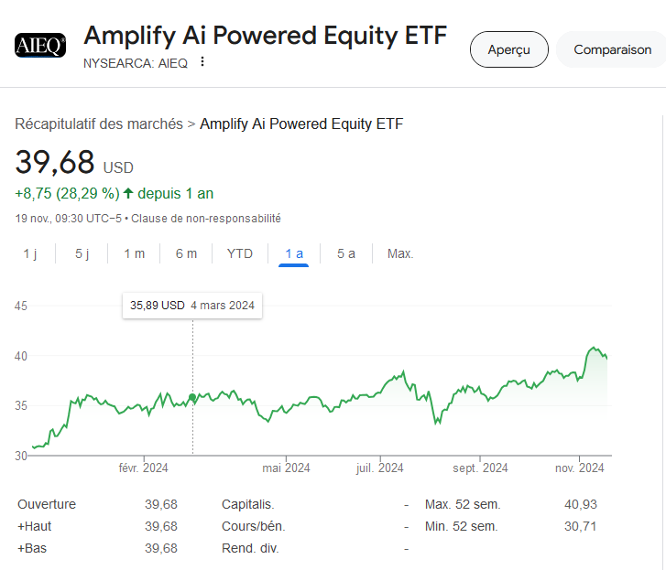Image resolution: width=666 pixels, height=570 pixels.
Task: Select the 1 a time range
Action: [294, 253]
